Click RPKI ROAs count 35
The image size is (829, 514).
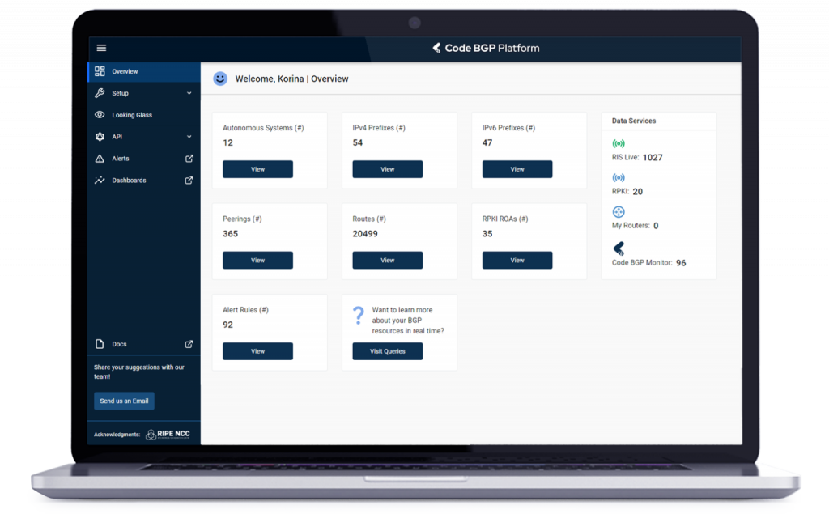[x=487, y=234]
